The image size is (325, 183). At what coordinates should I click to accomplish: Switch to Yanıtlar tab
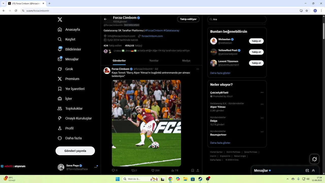pyautogui.click(x=154, y=61)
